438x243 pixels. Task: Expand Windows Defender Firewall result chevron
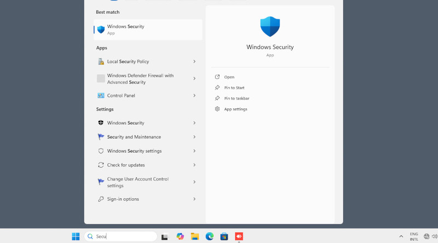click(194, 78)
